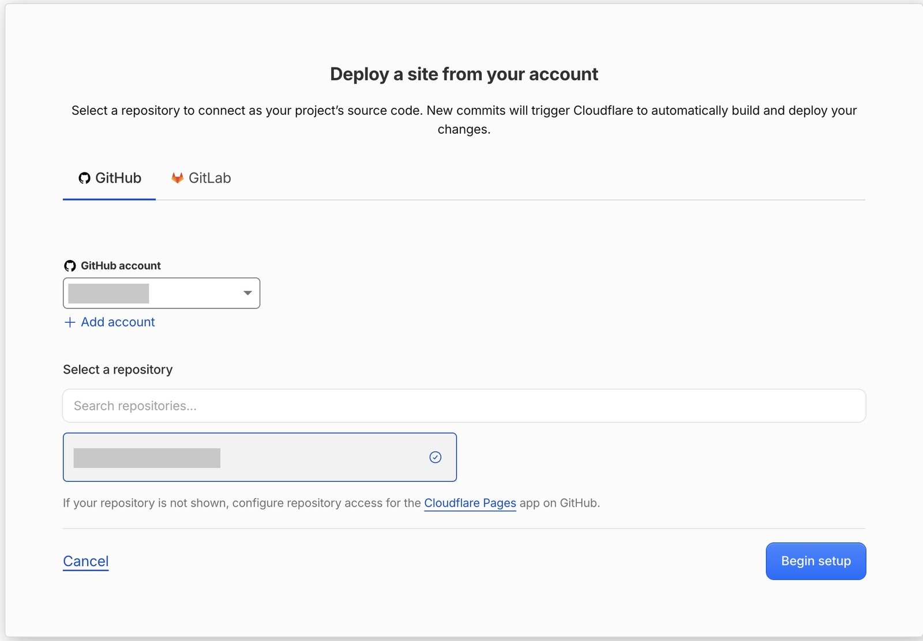
Task: Switch to the GitLab tab
Action: [x=201, y=178]
